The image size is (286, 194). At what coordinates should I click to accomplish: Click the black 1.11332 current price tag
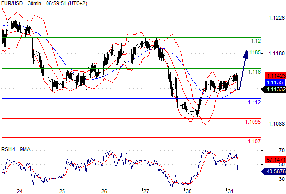click(274, 89)
